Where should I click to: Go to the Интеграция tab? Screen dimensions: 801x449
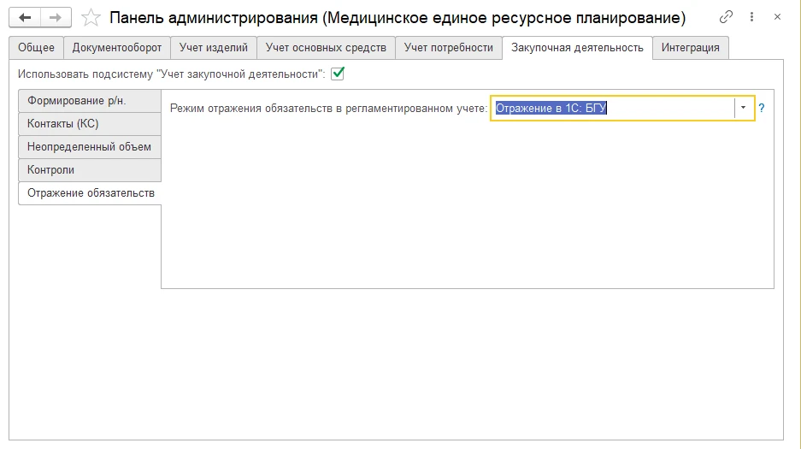pos(690,48)
